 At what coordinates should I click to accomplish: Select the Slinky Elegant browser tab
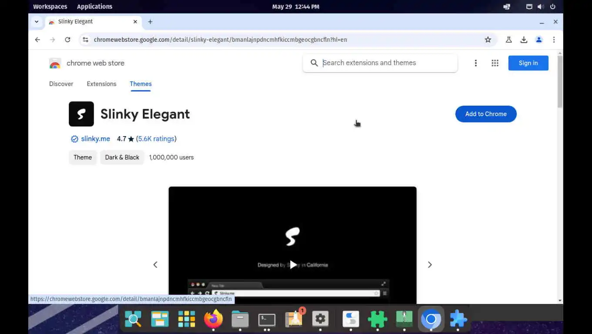(x=93, y=22)
